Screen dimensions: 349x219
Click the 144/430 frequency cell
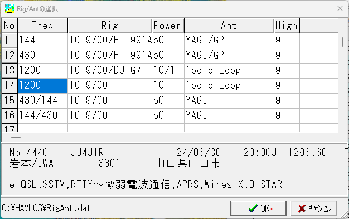(42, 115)
